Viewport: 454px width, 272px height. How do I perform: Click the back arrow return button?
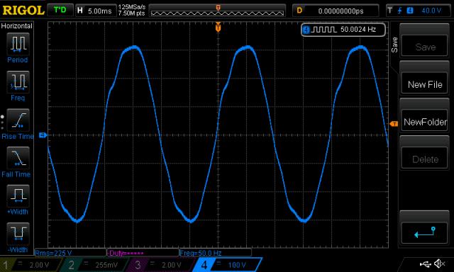click(x=425, y=233)
